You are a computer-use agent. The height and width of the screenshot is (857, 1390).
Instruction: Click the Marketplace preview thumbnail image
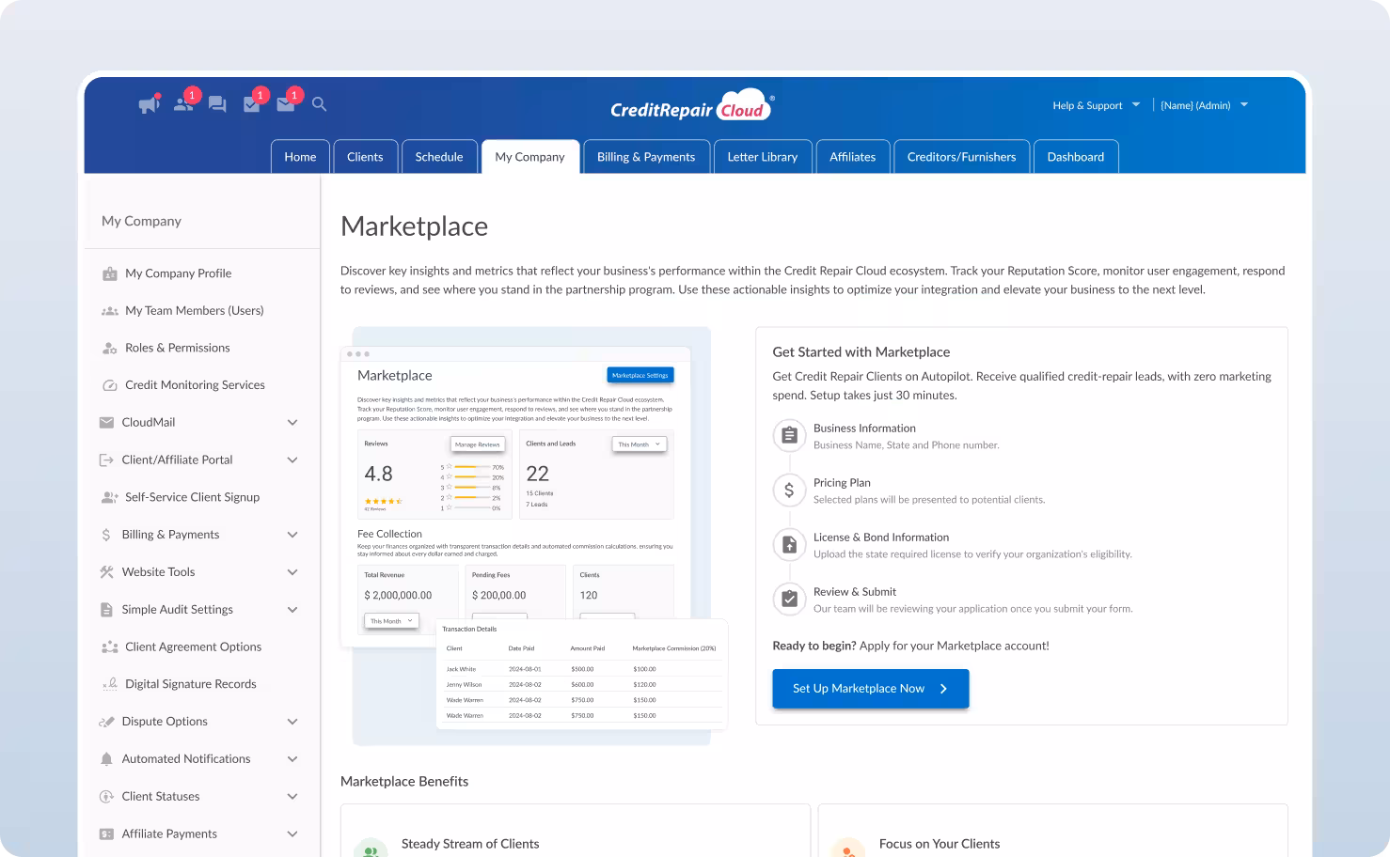[533, 537]
